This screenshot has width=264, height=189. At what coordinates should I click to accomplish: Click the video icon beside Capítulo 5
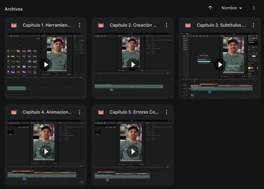pyautogui.click(x=101, y=112)
